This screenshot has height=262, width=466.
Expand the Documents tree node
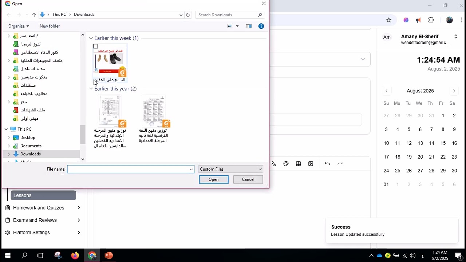[9, 146]
